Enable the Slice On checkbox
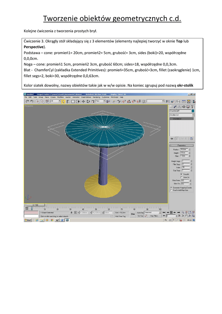The width and height of the screenshot is (222, 314). pyautogui.click(x=182, y=177)
